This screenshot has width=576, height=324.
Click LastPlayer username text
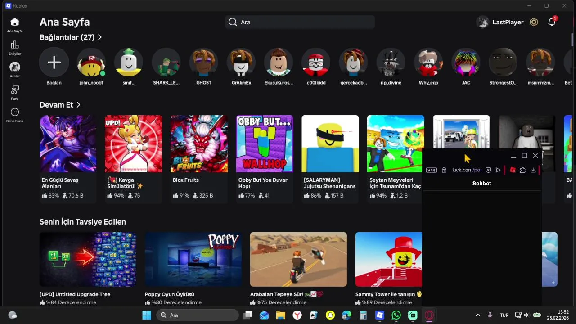[508, 22]
